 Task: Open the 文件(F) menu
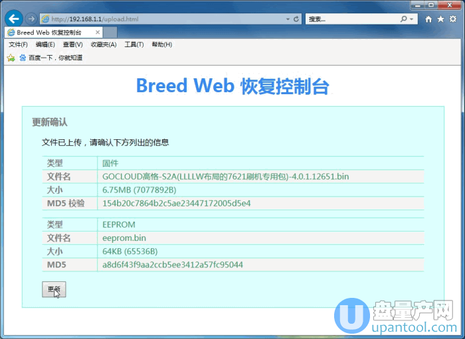(18, 44)
